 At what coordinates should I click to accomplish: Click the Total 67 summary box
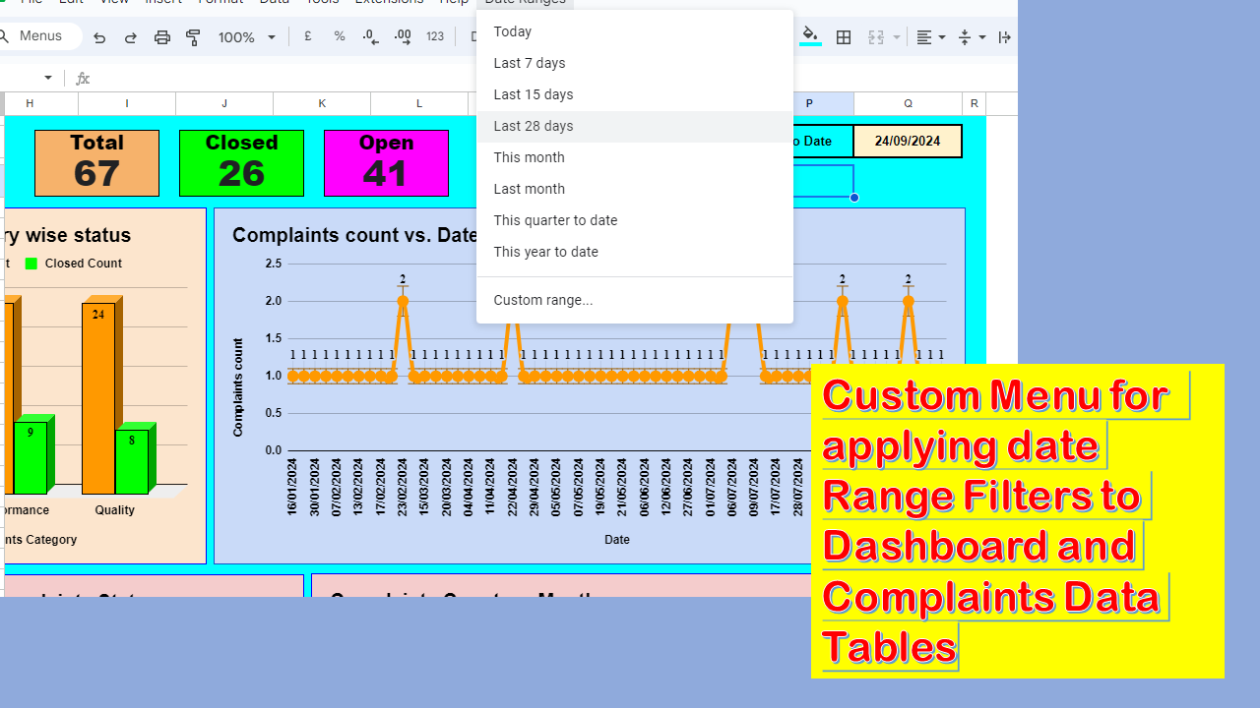(96, 163)
